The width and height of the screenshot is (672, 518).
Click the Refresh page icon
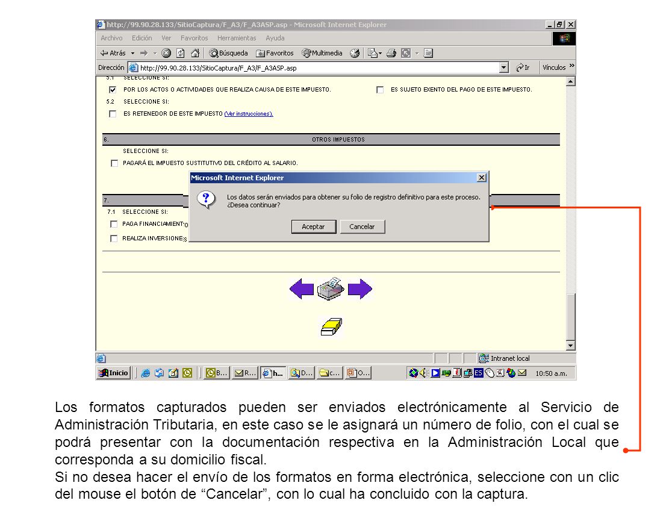pyautogui.click(x=181, y=53)
